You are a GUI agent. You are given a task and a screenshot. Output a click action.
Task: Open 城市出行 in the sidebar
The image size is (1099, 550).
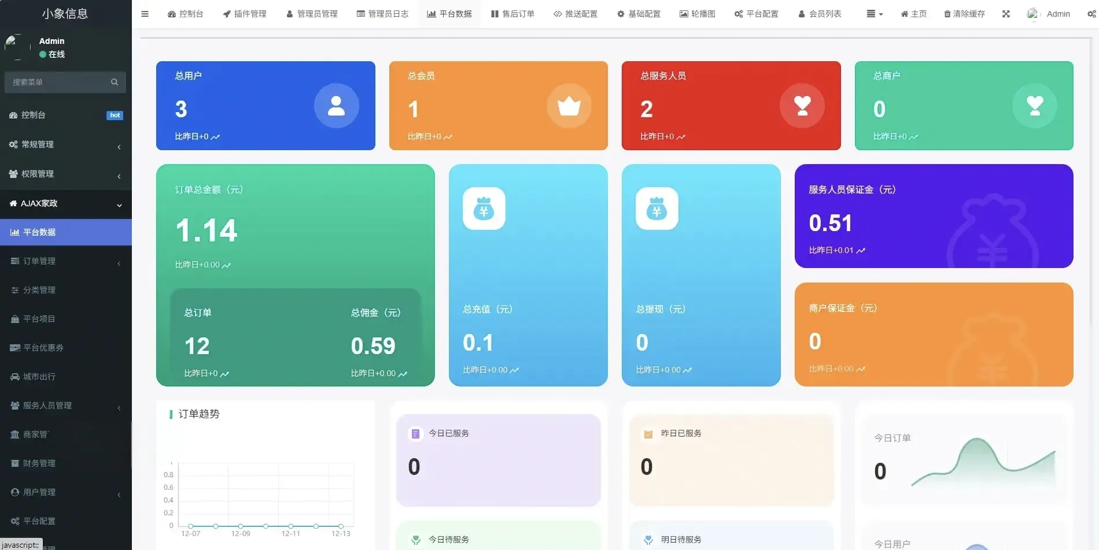66,377
